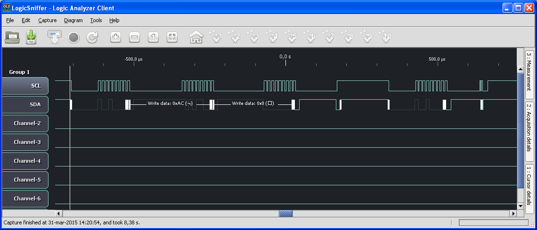The width and height of the screenshot is (537, 230).
Task: Go to cursor 4
Action: click(x=272, y=36)
